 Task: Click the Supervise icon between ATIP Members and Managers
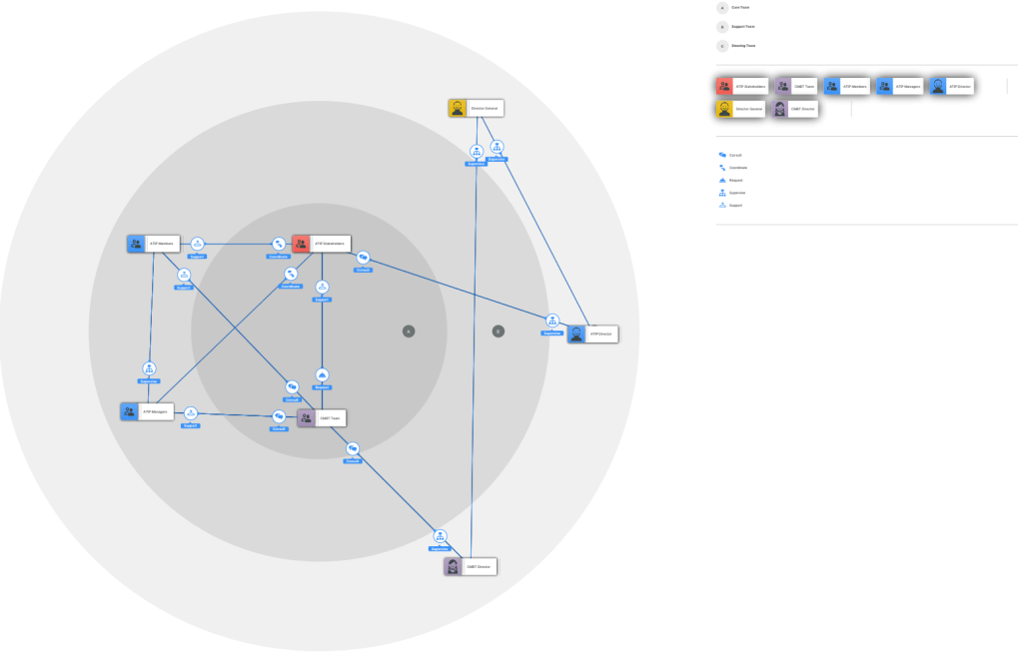pyautogui.click(x=149, y=369)
